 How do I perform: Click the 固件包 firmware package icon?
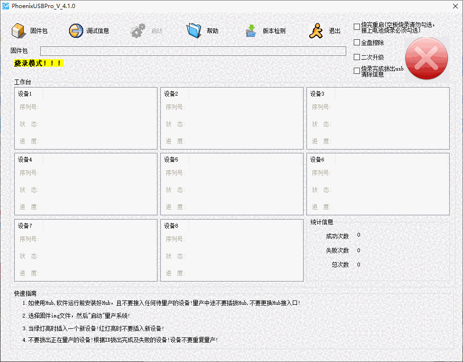pos(19,29)
